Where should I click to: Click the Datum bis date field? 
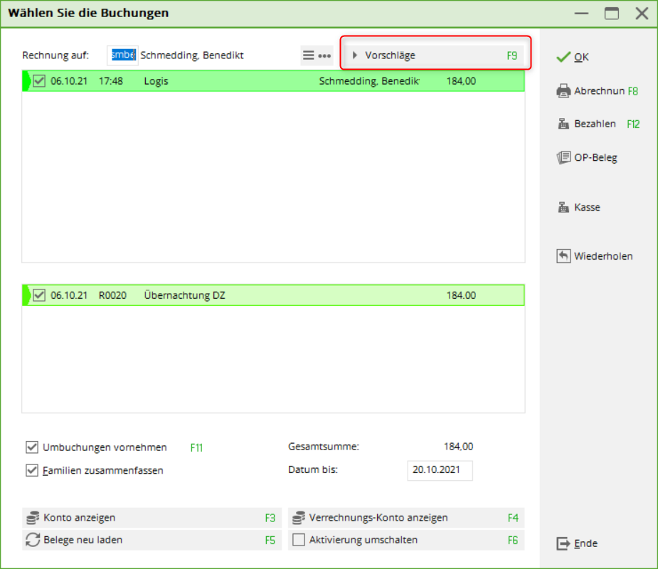(440, 470)
